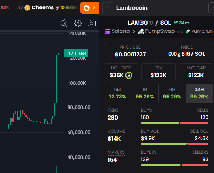
Task: Click the SELLERS count 93
Action: click(205, 159)
